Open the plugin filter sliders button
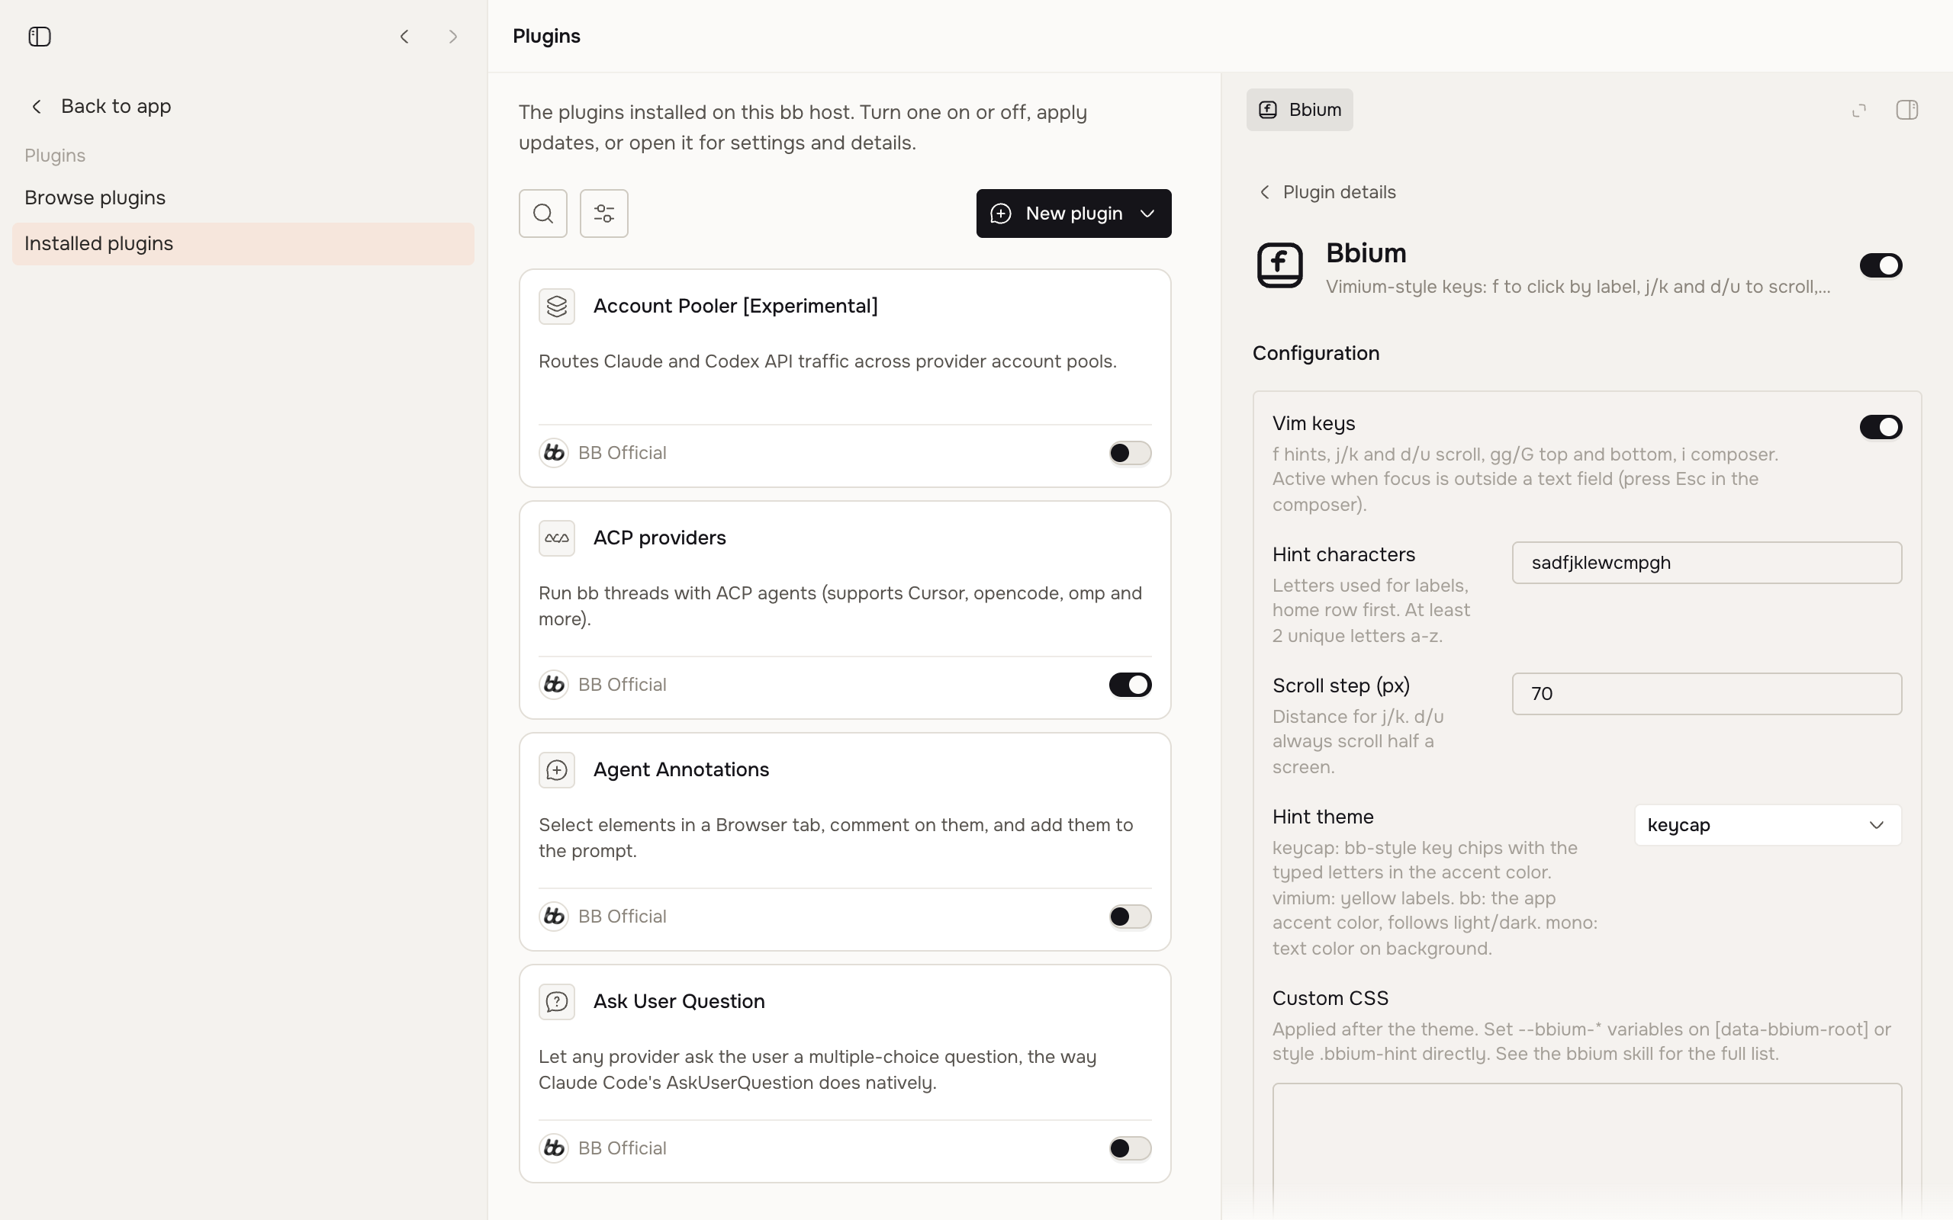This screenshot has height=1220, width=1953. tap(603, 213)
